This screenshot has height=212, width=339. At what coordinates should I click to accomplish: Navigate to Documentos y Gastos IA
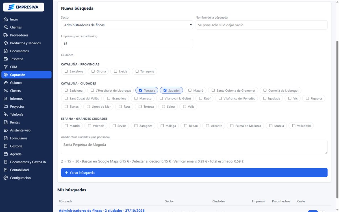coord(27,162)
